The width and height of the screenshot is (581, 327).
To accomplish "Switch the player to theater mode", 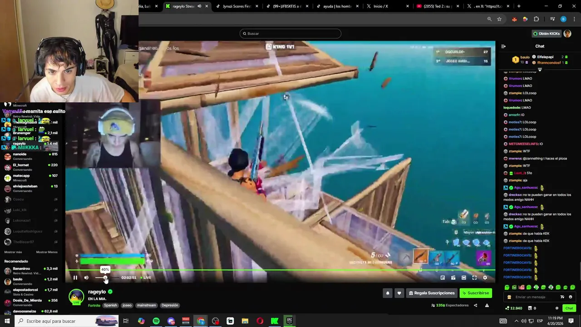I will (463, 278).
